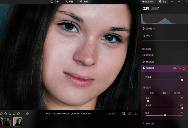
Task: Open the 仿制工具 (Clone) tool
Action: 150,124
